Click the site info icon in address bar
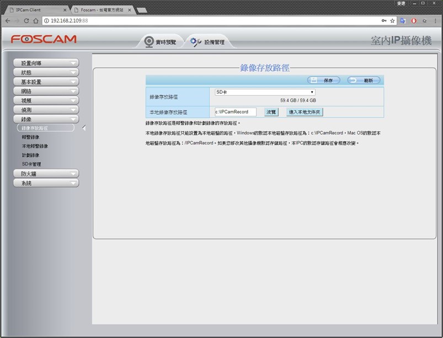Screen dimensions: 443x338 [x=46, y=20]
